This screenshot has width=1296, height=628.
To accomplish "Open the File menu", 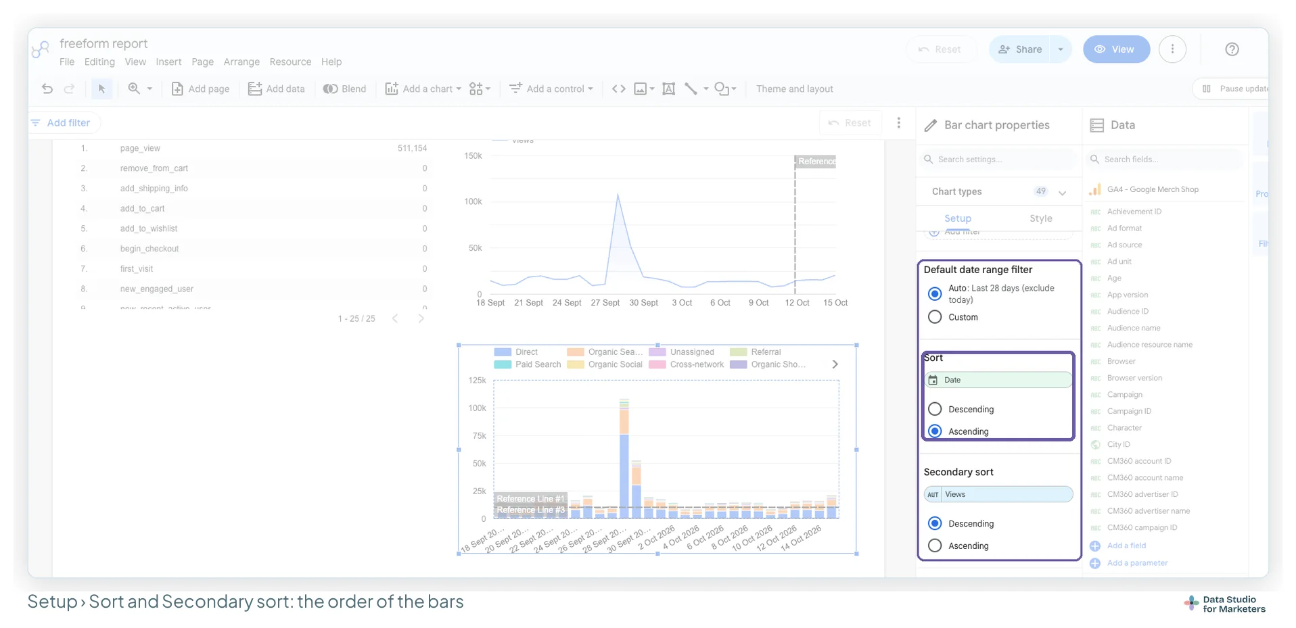I will coord(67,62).
